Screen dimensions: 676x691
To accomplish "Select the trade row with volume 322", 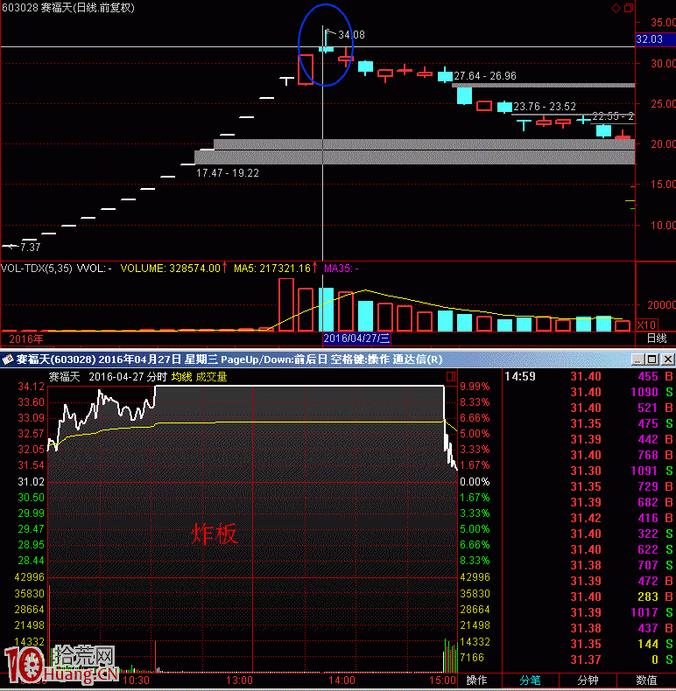I will click(x=589, y=534).
